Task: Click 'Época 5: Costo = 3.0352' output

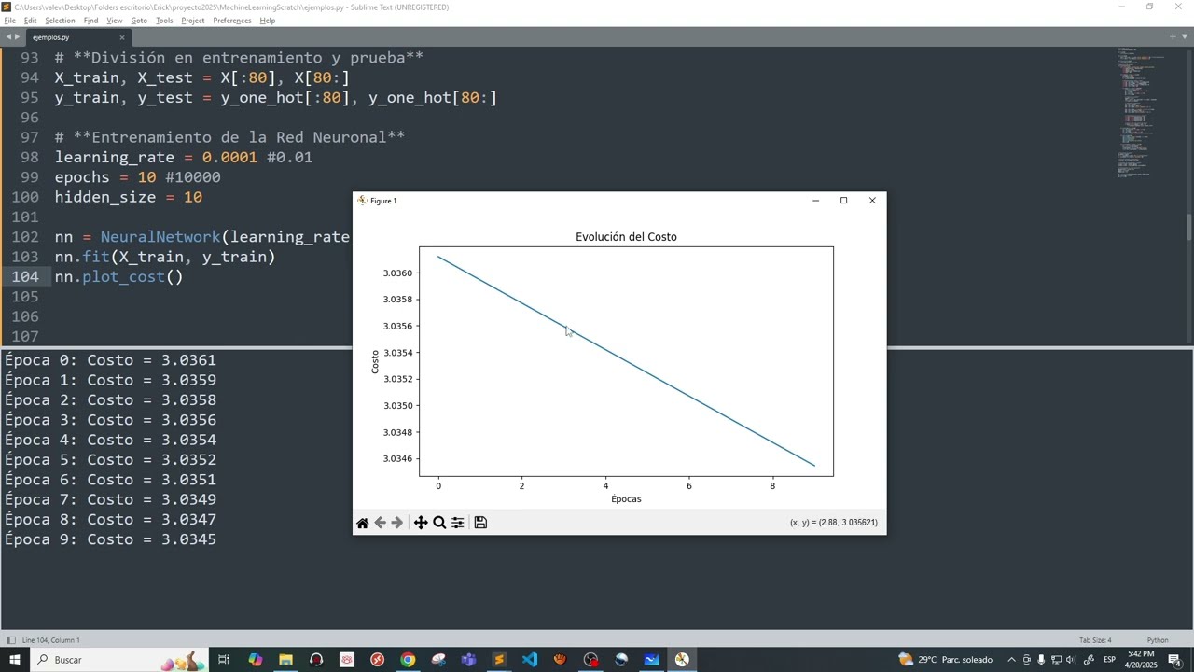Action: pos(110,460)
